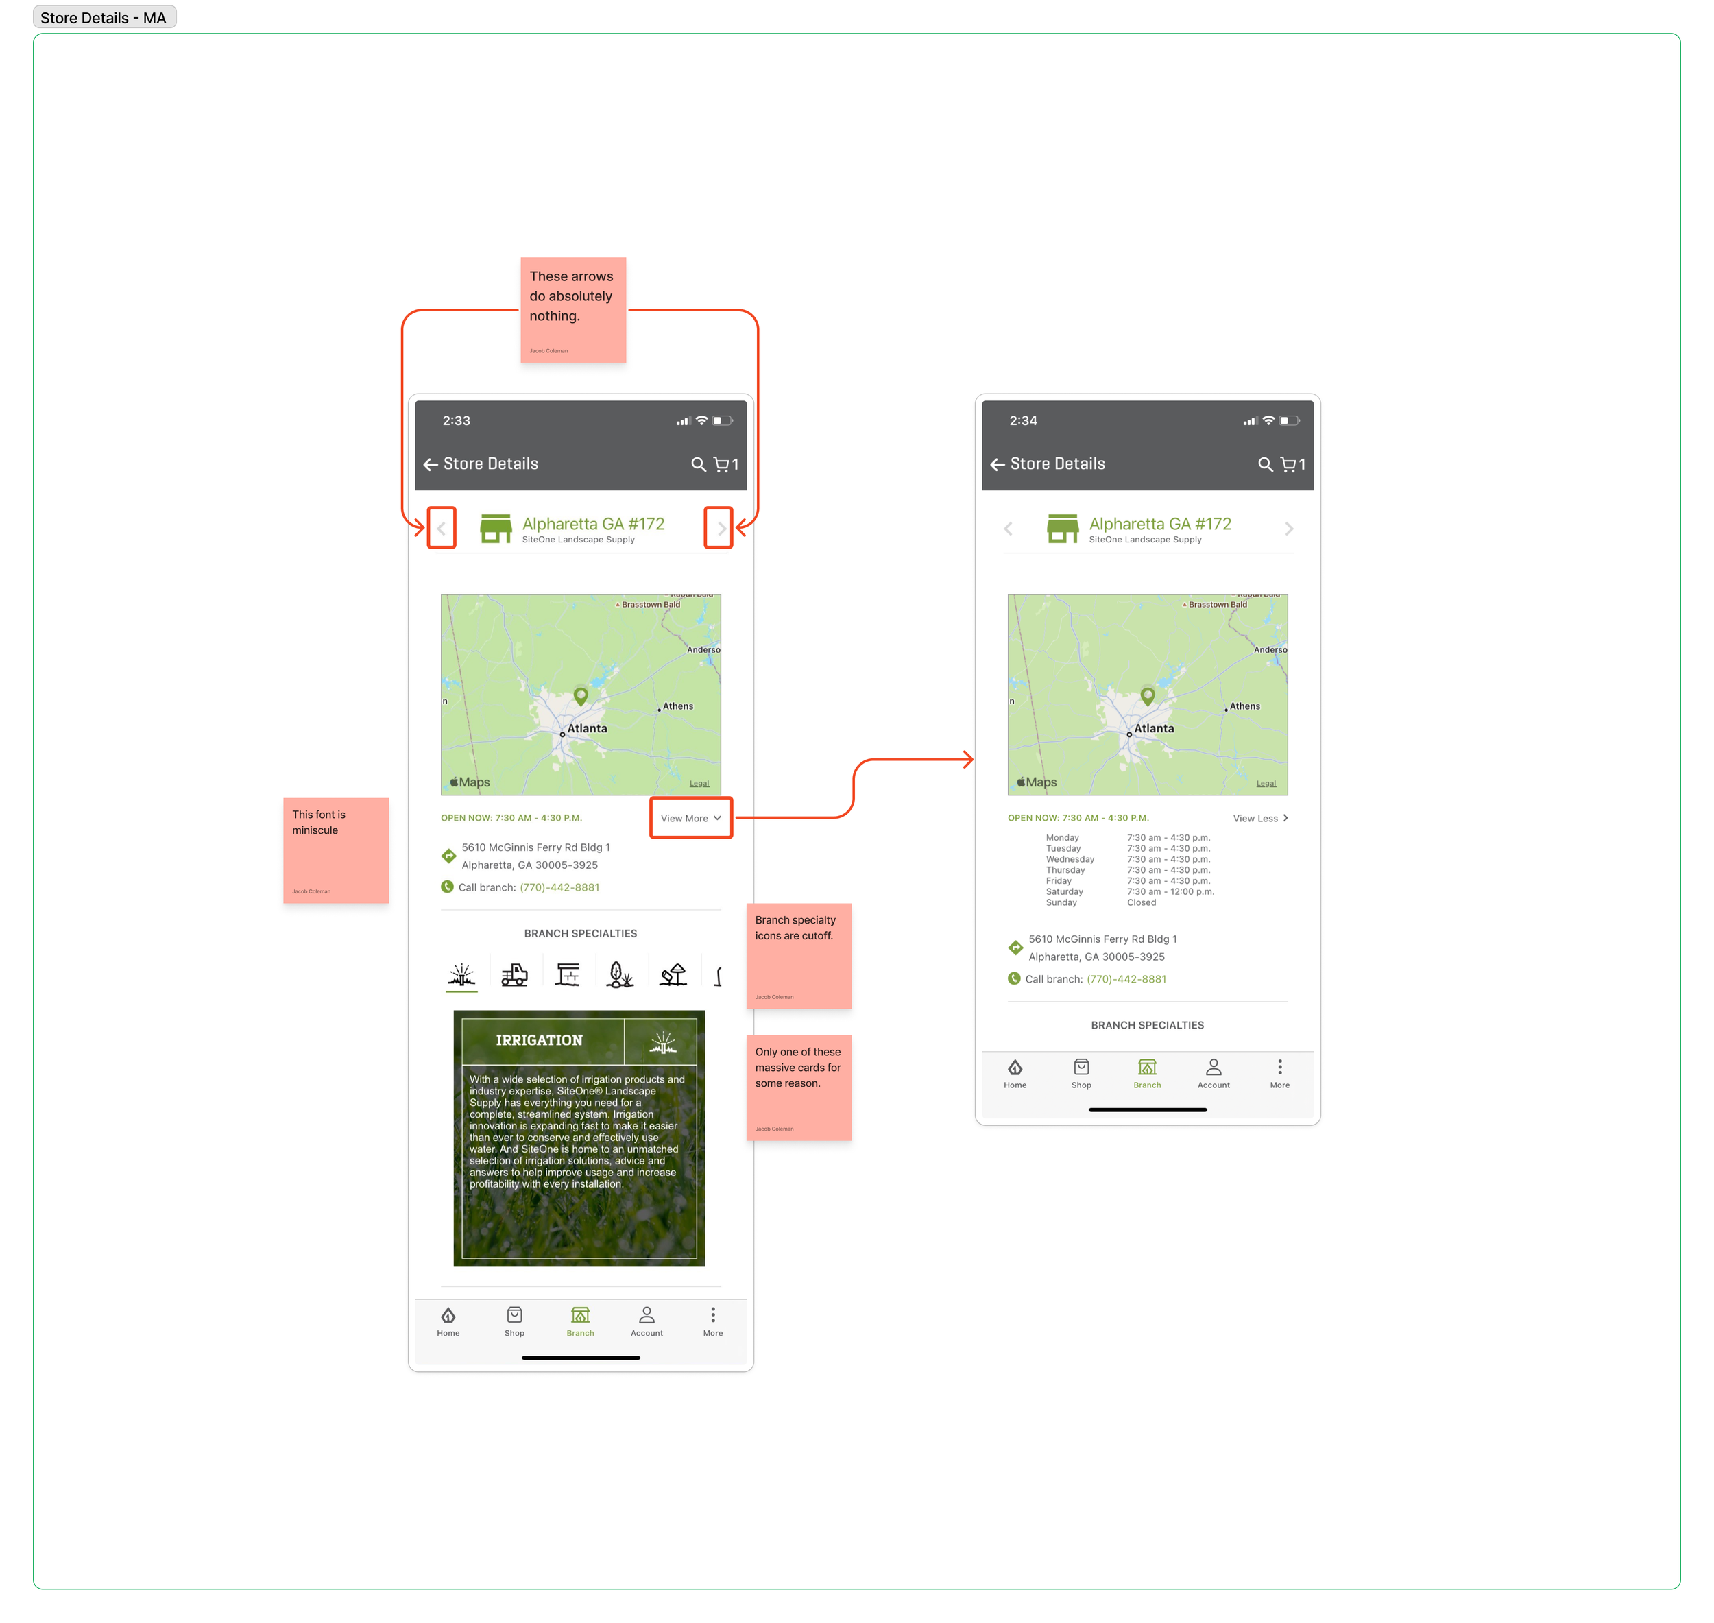Tap Account tab in left phone nav bar
Image resolution: width=1714 pixels, height=1623 pixels.
[x=647, y=1321]
